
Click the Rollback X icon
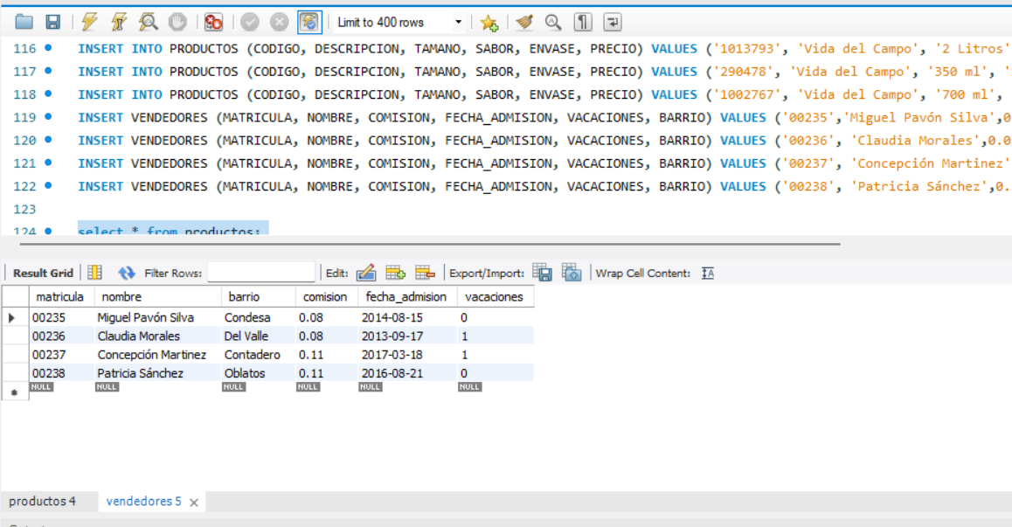(279, 22)
